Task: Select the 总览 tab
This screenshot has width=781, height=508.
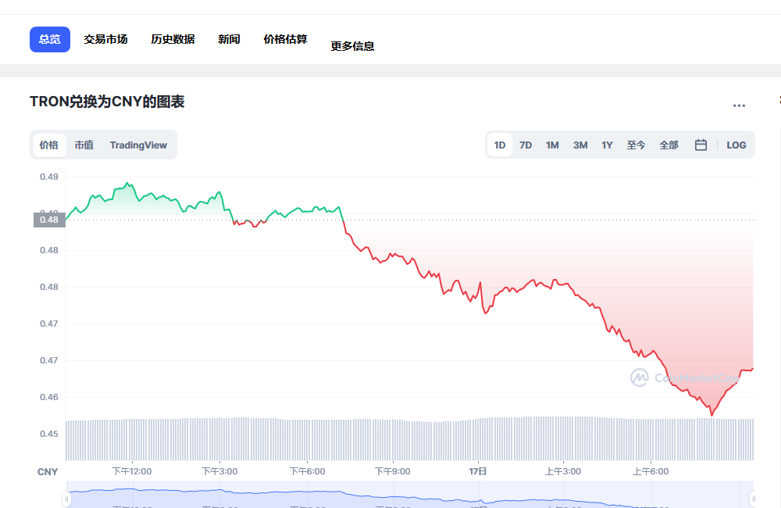Action: click(50, 39)
